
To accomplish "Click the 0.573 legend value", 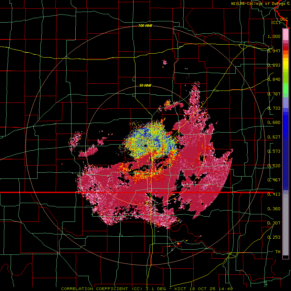I will (x=274, y=151).
